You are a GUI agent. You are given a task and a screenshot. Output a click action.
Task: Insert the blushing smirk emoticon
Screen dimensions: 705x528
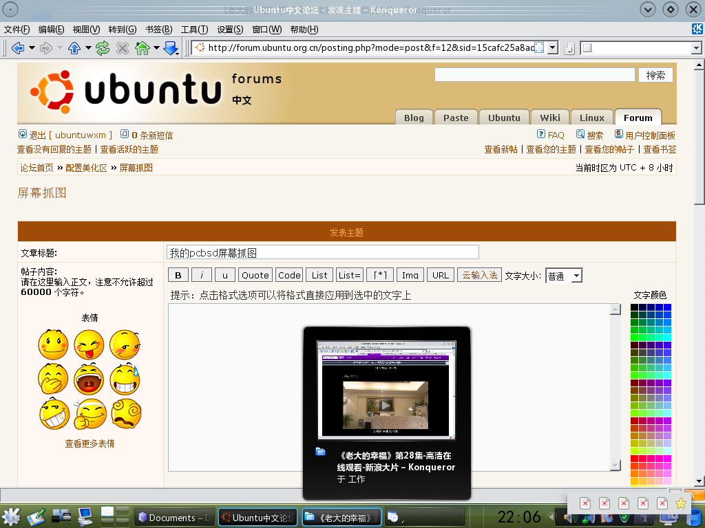(125, 345)
